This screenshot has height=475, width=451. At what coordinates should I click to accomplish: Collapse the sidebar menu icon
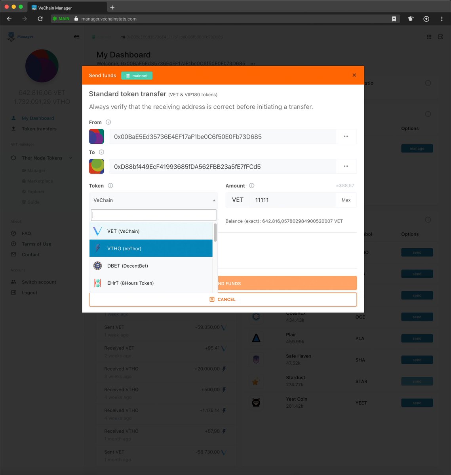(x=77, y=37)
